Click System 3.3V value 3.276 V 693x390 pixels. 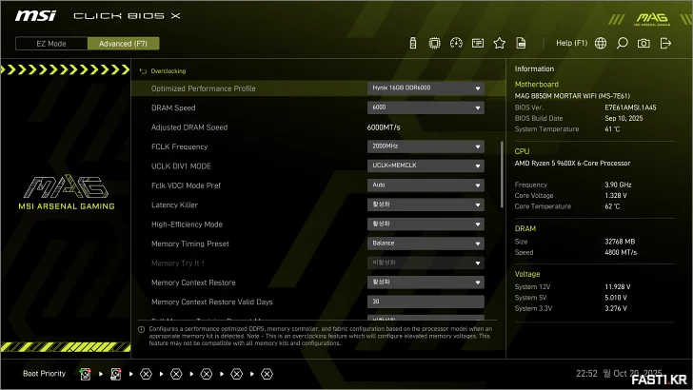(616, 308)
